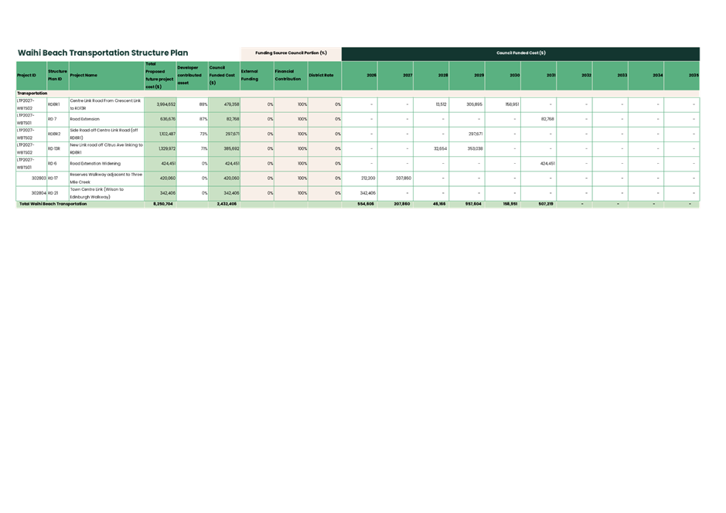Click the "Funding Source Council Portion (%)" header
726x513 pixels.
coord(292,53)
